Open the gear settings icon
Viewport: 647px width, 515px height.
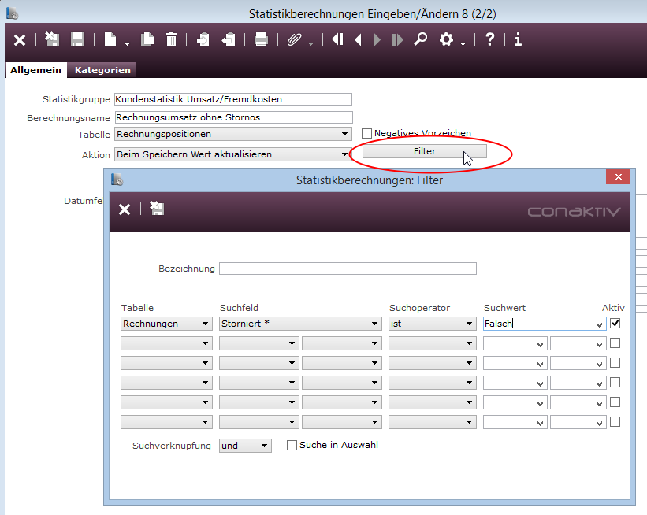coord(447,39)
